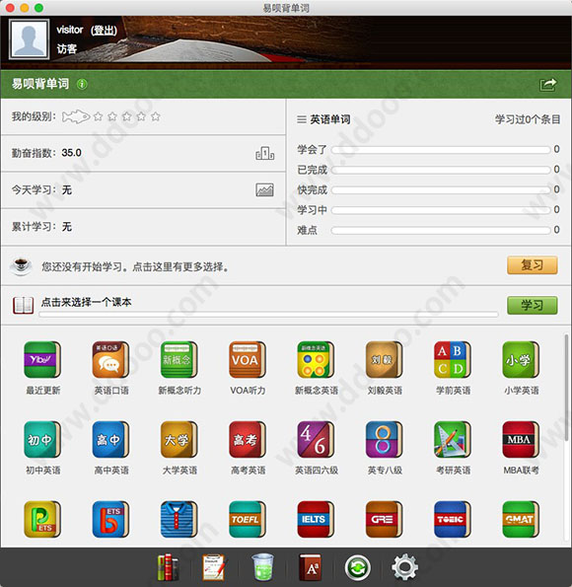This screenshot has width=572, height=587.
Task: Open the VOA听力 book icon
Action: 248,359
